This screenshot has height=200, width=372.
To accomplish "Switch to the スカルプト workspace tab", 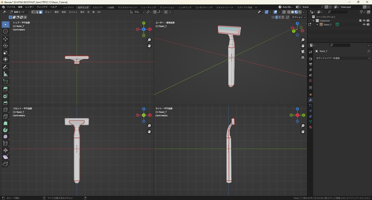I will [97, 7].
